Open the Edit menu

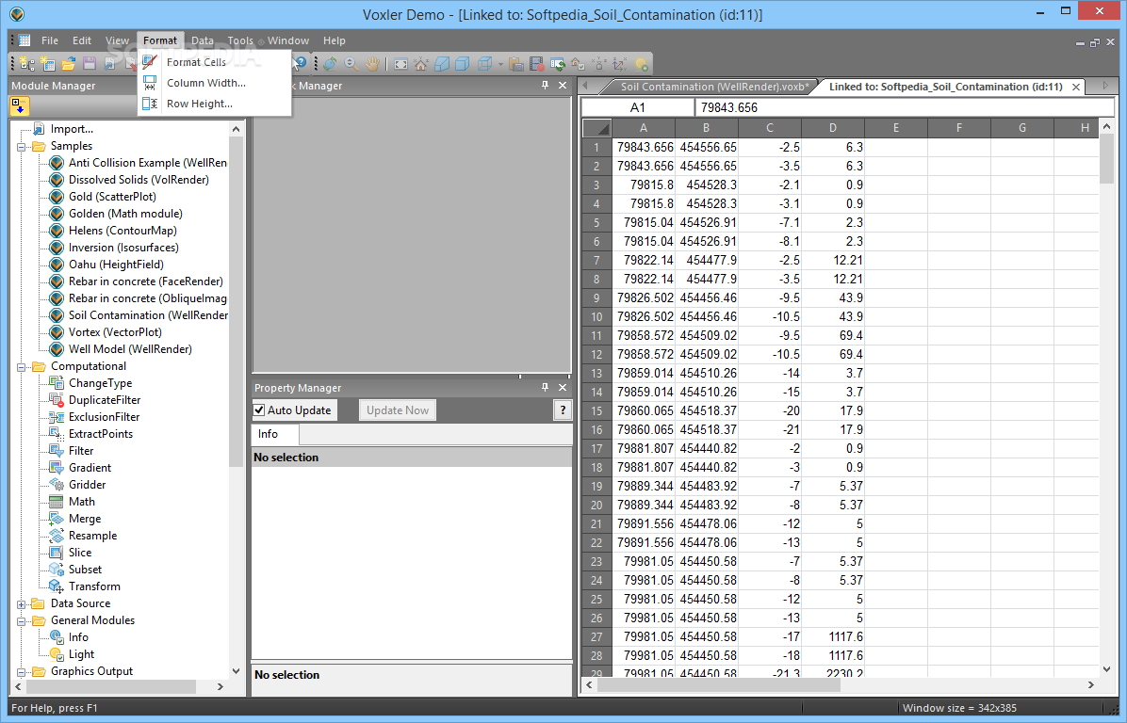(x=82, y=40)
